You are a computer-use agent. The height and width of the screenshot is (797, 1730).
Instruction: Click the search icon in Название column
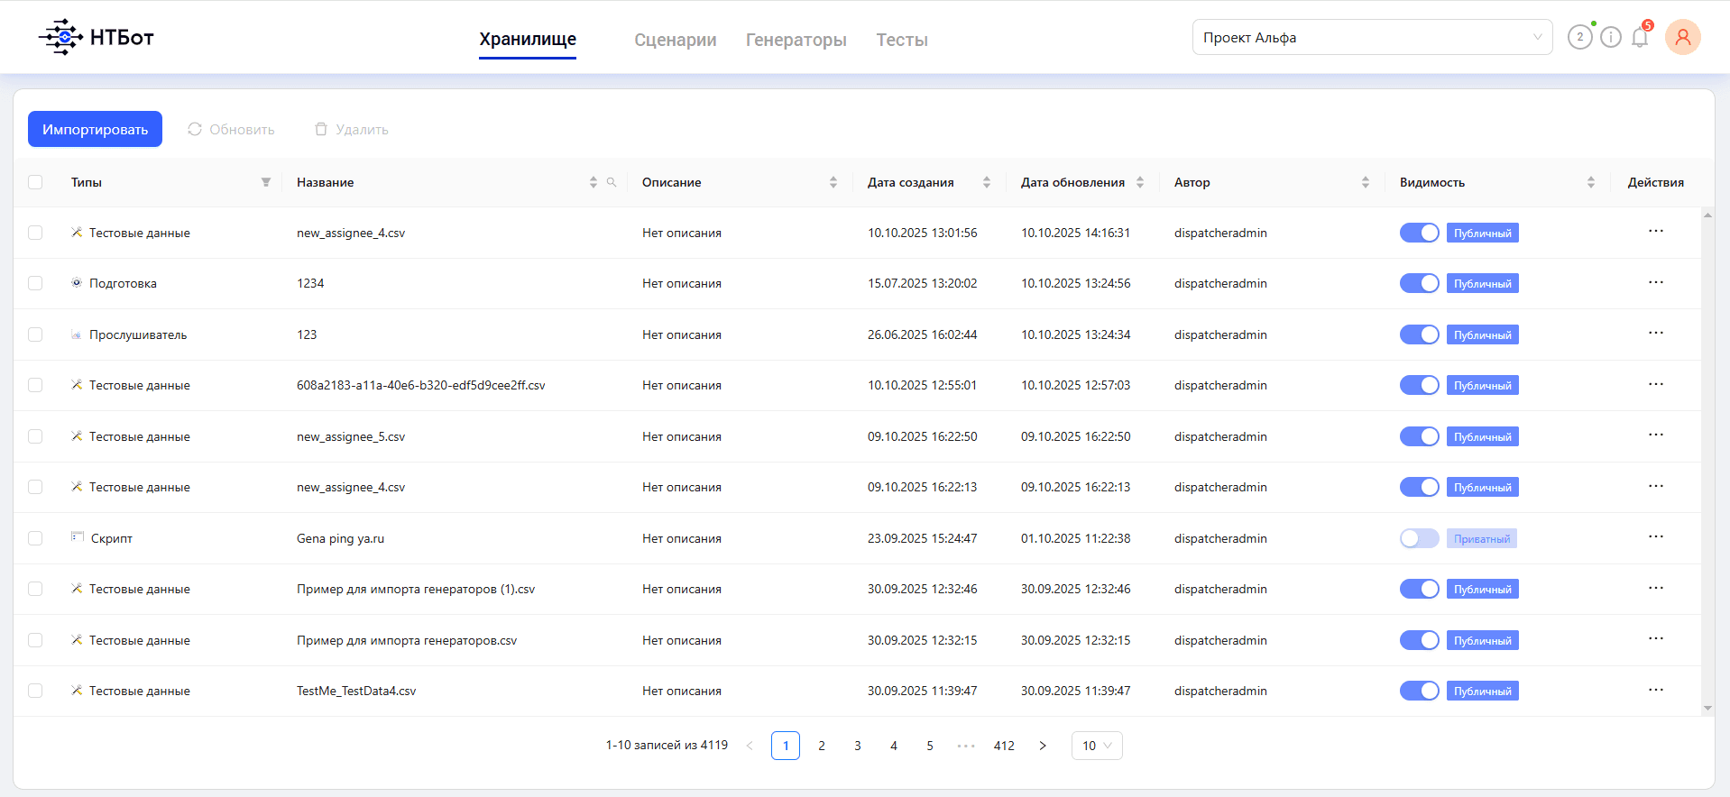pyautogui.click(x=612, y=182)
